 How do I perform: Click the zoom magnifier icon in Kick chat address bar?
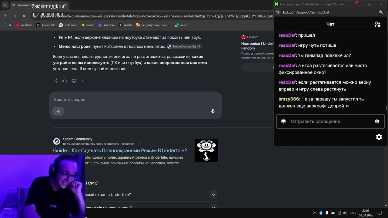click(x=381, y=12)
